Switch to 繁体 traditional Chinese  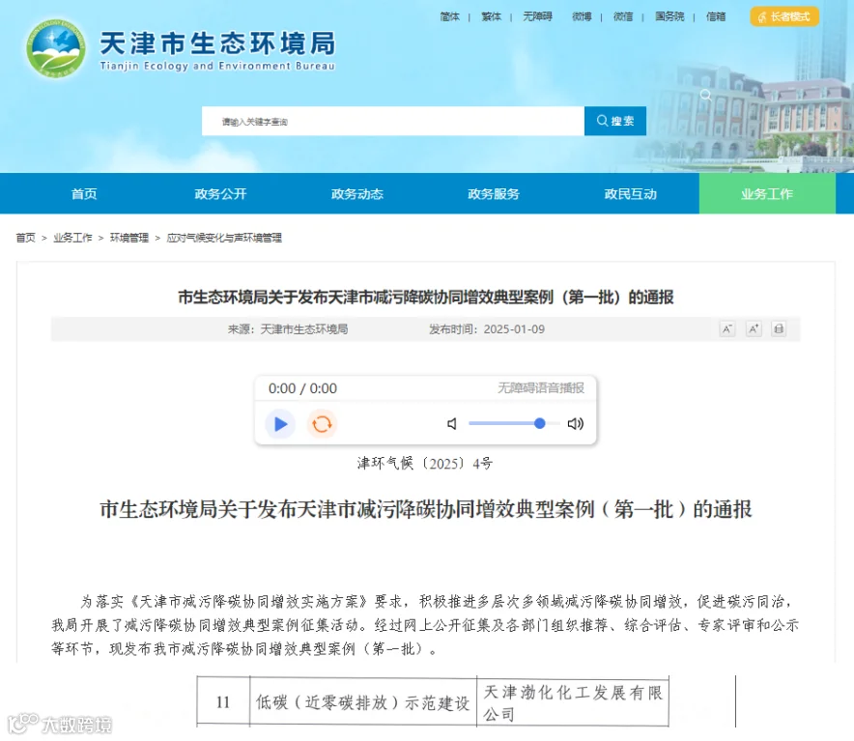(492, 16)
